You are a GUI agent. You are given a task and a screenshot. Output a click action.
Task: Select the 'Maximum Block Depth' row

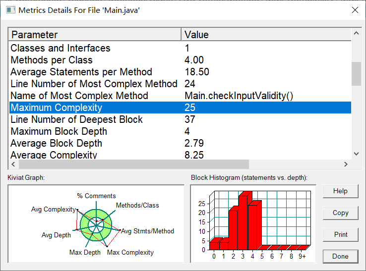(180, 131)
